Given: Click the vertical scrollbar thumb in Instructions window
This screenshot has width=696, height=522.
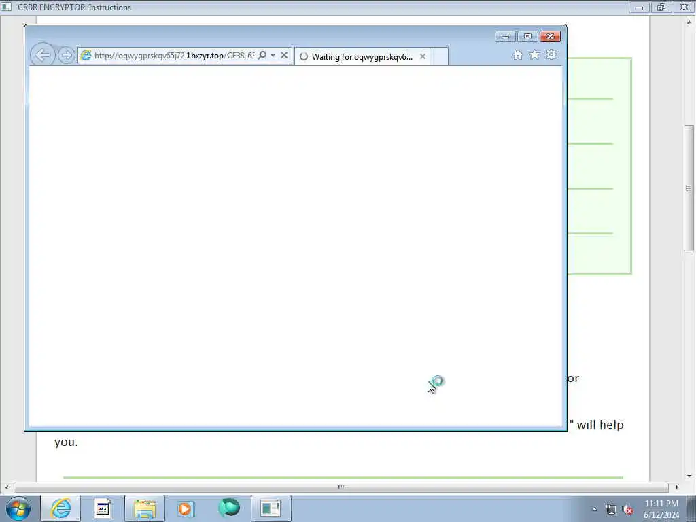Looking at the screenshot, I should click(x=689, y=189).
